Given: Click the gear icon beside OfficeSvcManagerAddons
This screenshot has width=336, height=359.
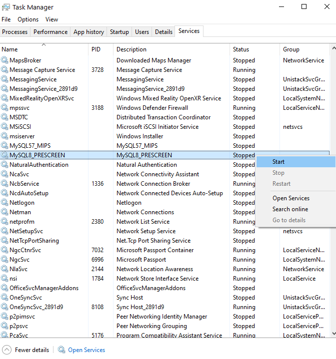Looking at the screenshot, I should pyautogui.click(x=4, y=288).
